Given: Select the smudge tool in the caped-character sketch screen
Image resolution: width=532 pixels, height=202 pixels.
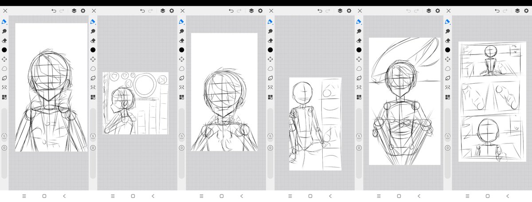Looking at the screenshot, I should (4, 31).
